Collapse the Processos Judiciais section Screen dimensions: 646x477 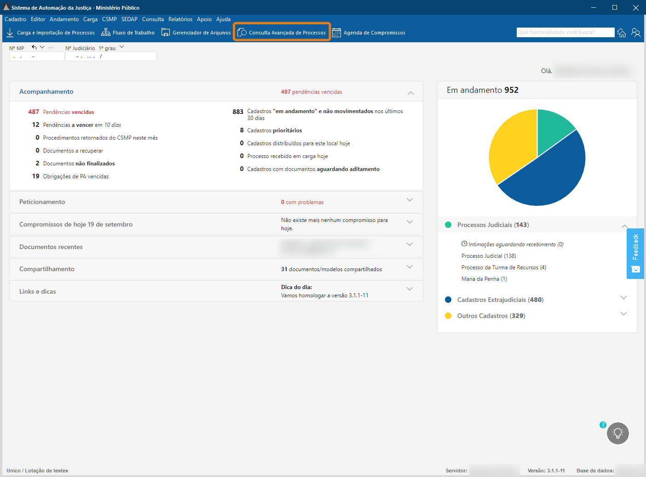[624, 226]
